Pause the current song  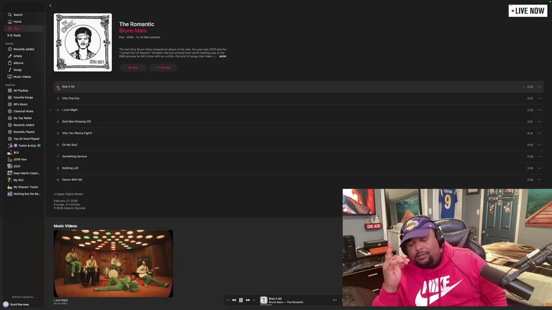(x=241, y=300)
